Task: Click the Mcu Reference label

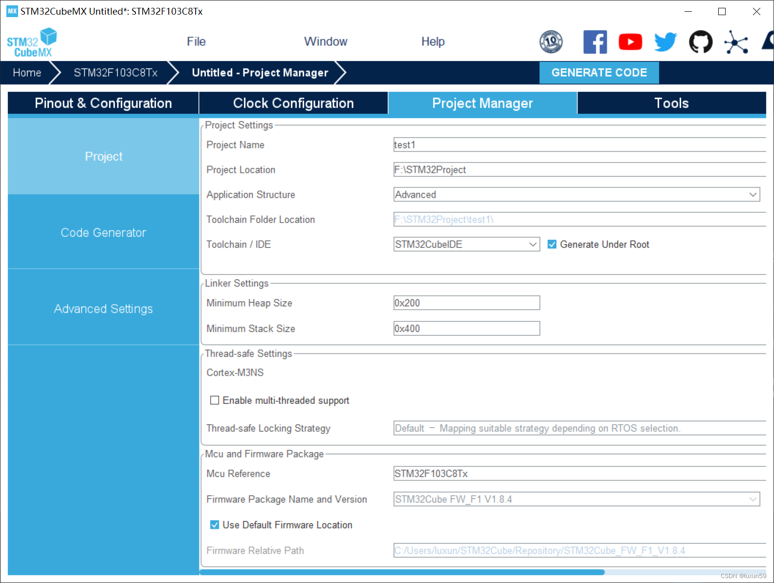Action: 238,474
